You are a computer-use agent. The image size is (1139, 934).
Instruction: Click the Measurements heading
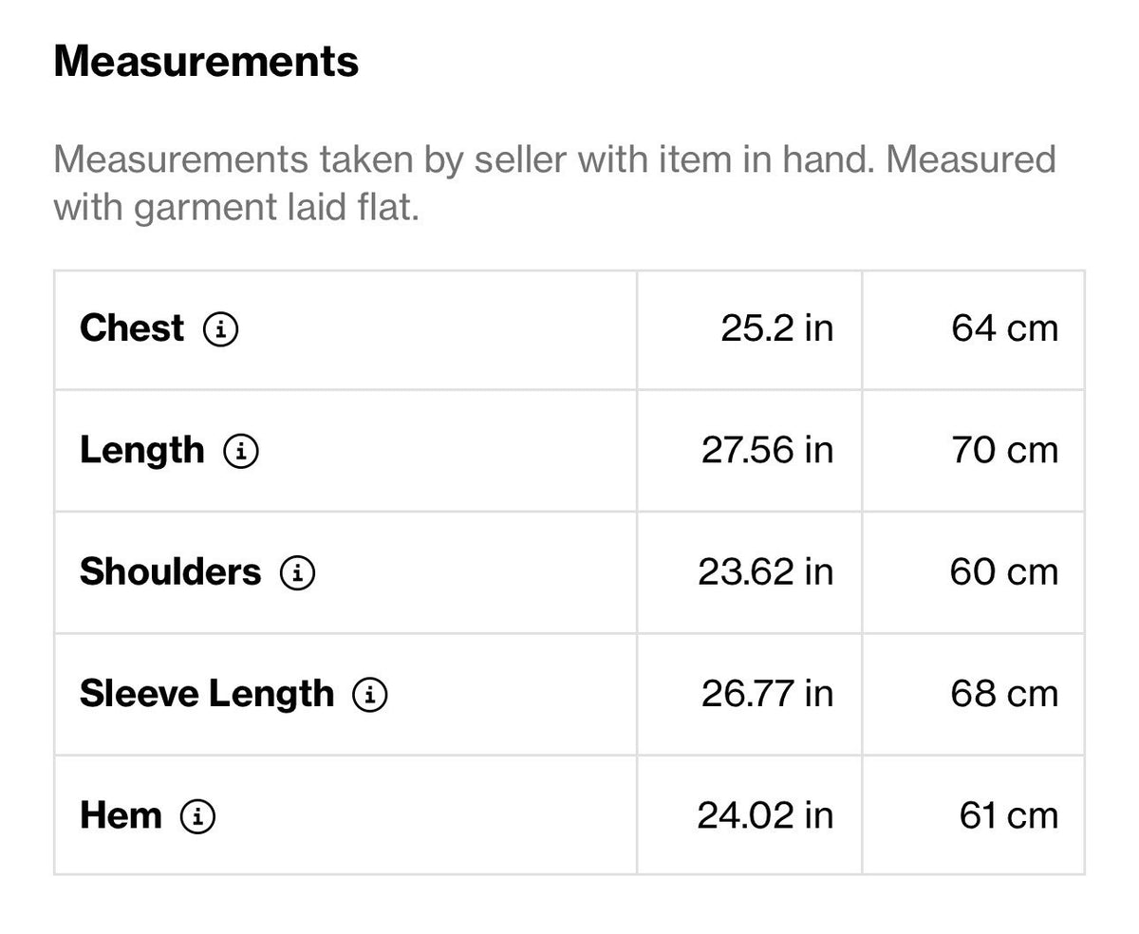tap(206, 62)
